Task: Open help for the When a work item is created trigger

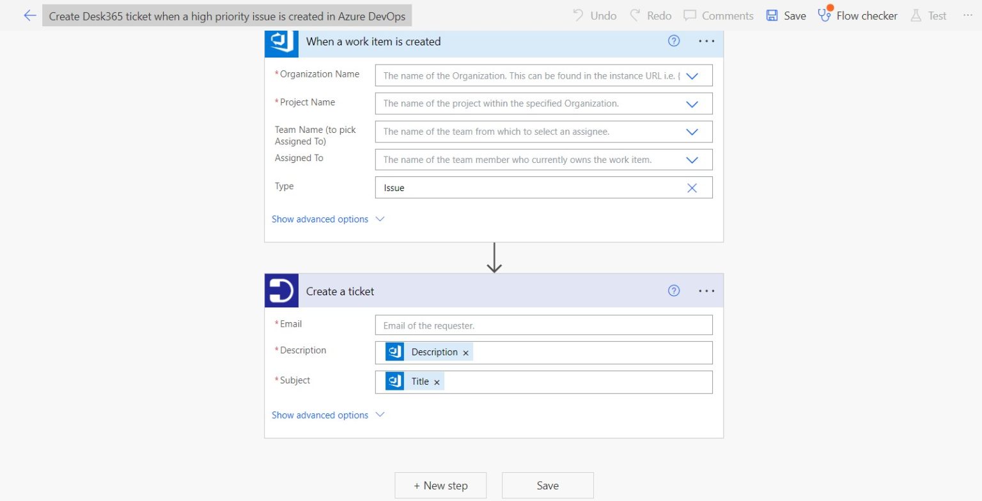Action: click(x=673, y=40)
